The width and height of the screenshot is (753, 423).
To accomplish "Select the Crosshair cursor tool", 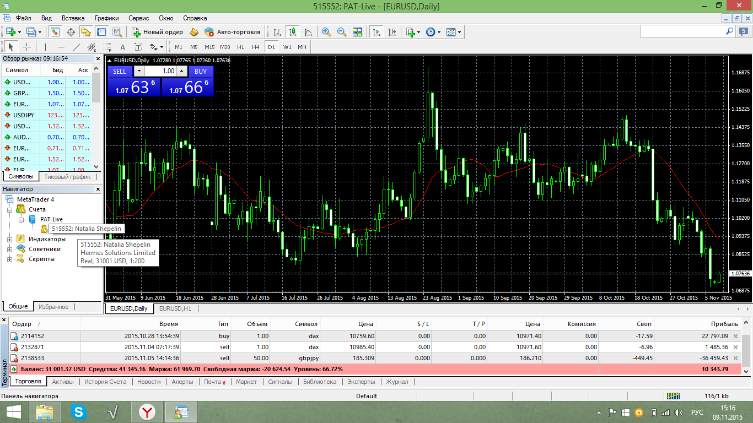I will (x=26, y=47).
